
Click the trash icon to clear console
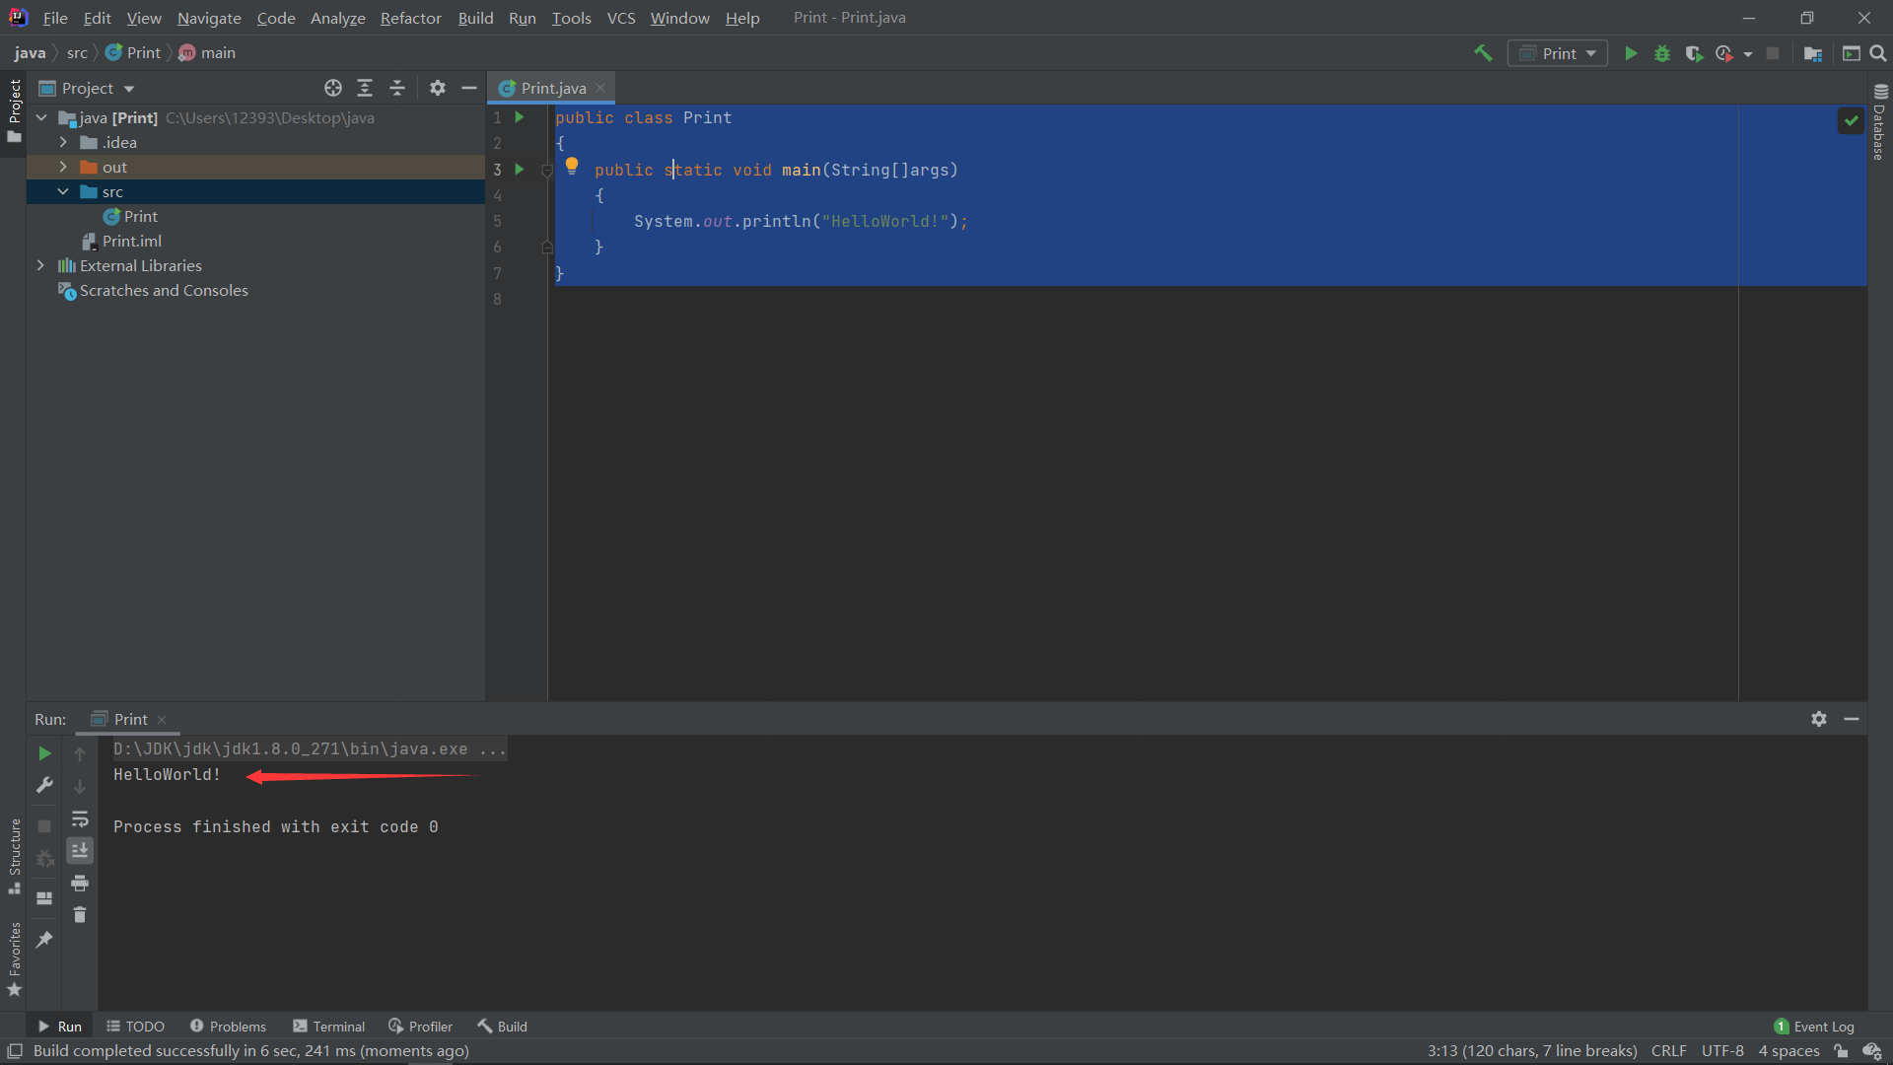(x=80, y=915)
